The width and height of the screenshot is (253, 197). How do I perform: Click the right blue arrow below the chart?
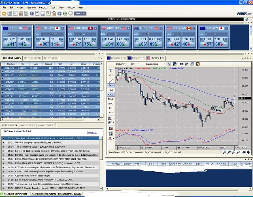[248, 152]
